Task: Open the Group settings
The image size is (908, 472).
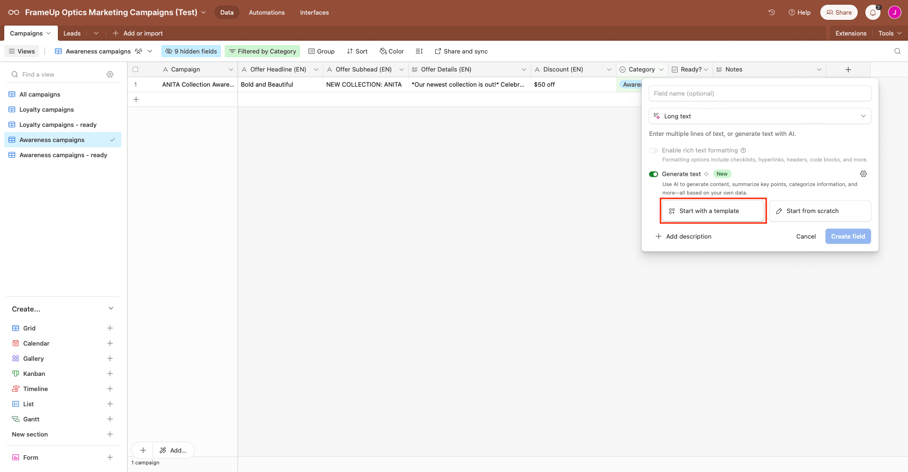Action: coord(321,51)
